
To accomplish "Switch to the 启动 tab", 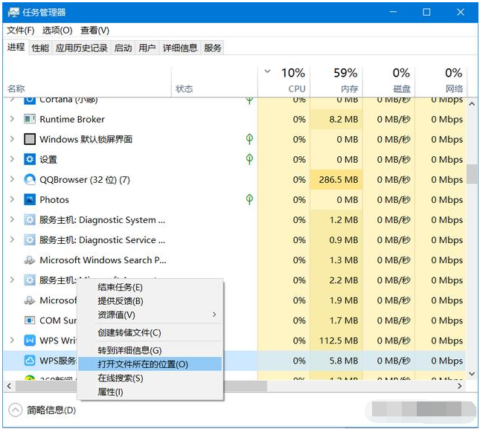I will [123, 48].
